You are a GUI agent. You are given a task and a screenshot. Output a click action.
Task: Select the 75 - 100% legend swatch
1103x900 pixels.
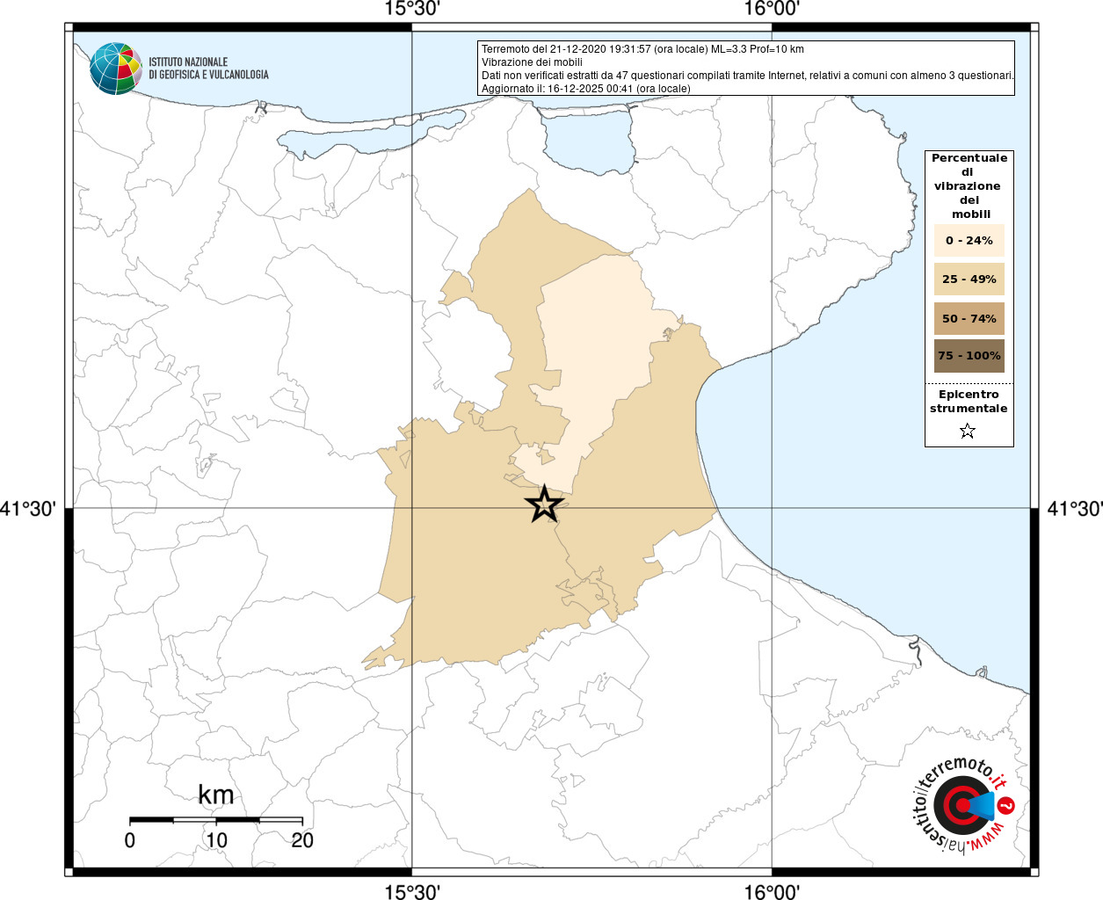(969, 356)
